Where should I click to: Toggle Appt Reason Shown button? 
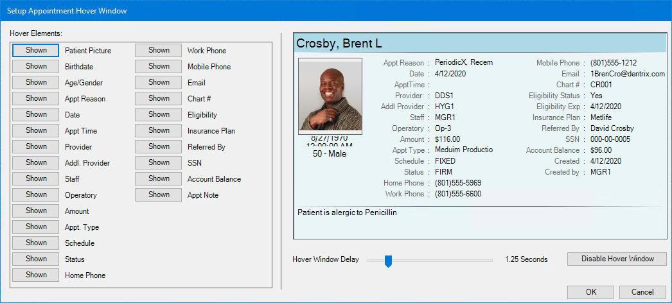tap(36, 98)
